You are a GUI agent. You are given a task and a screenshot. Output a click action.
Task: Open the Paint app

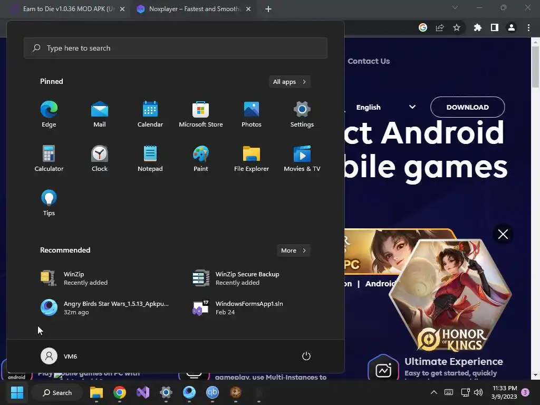tap(201, 158)
